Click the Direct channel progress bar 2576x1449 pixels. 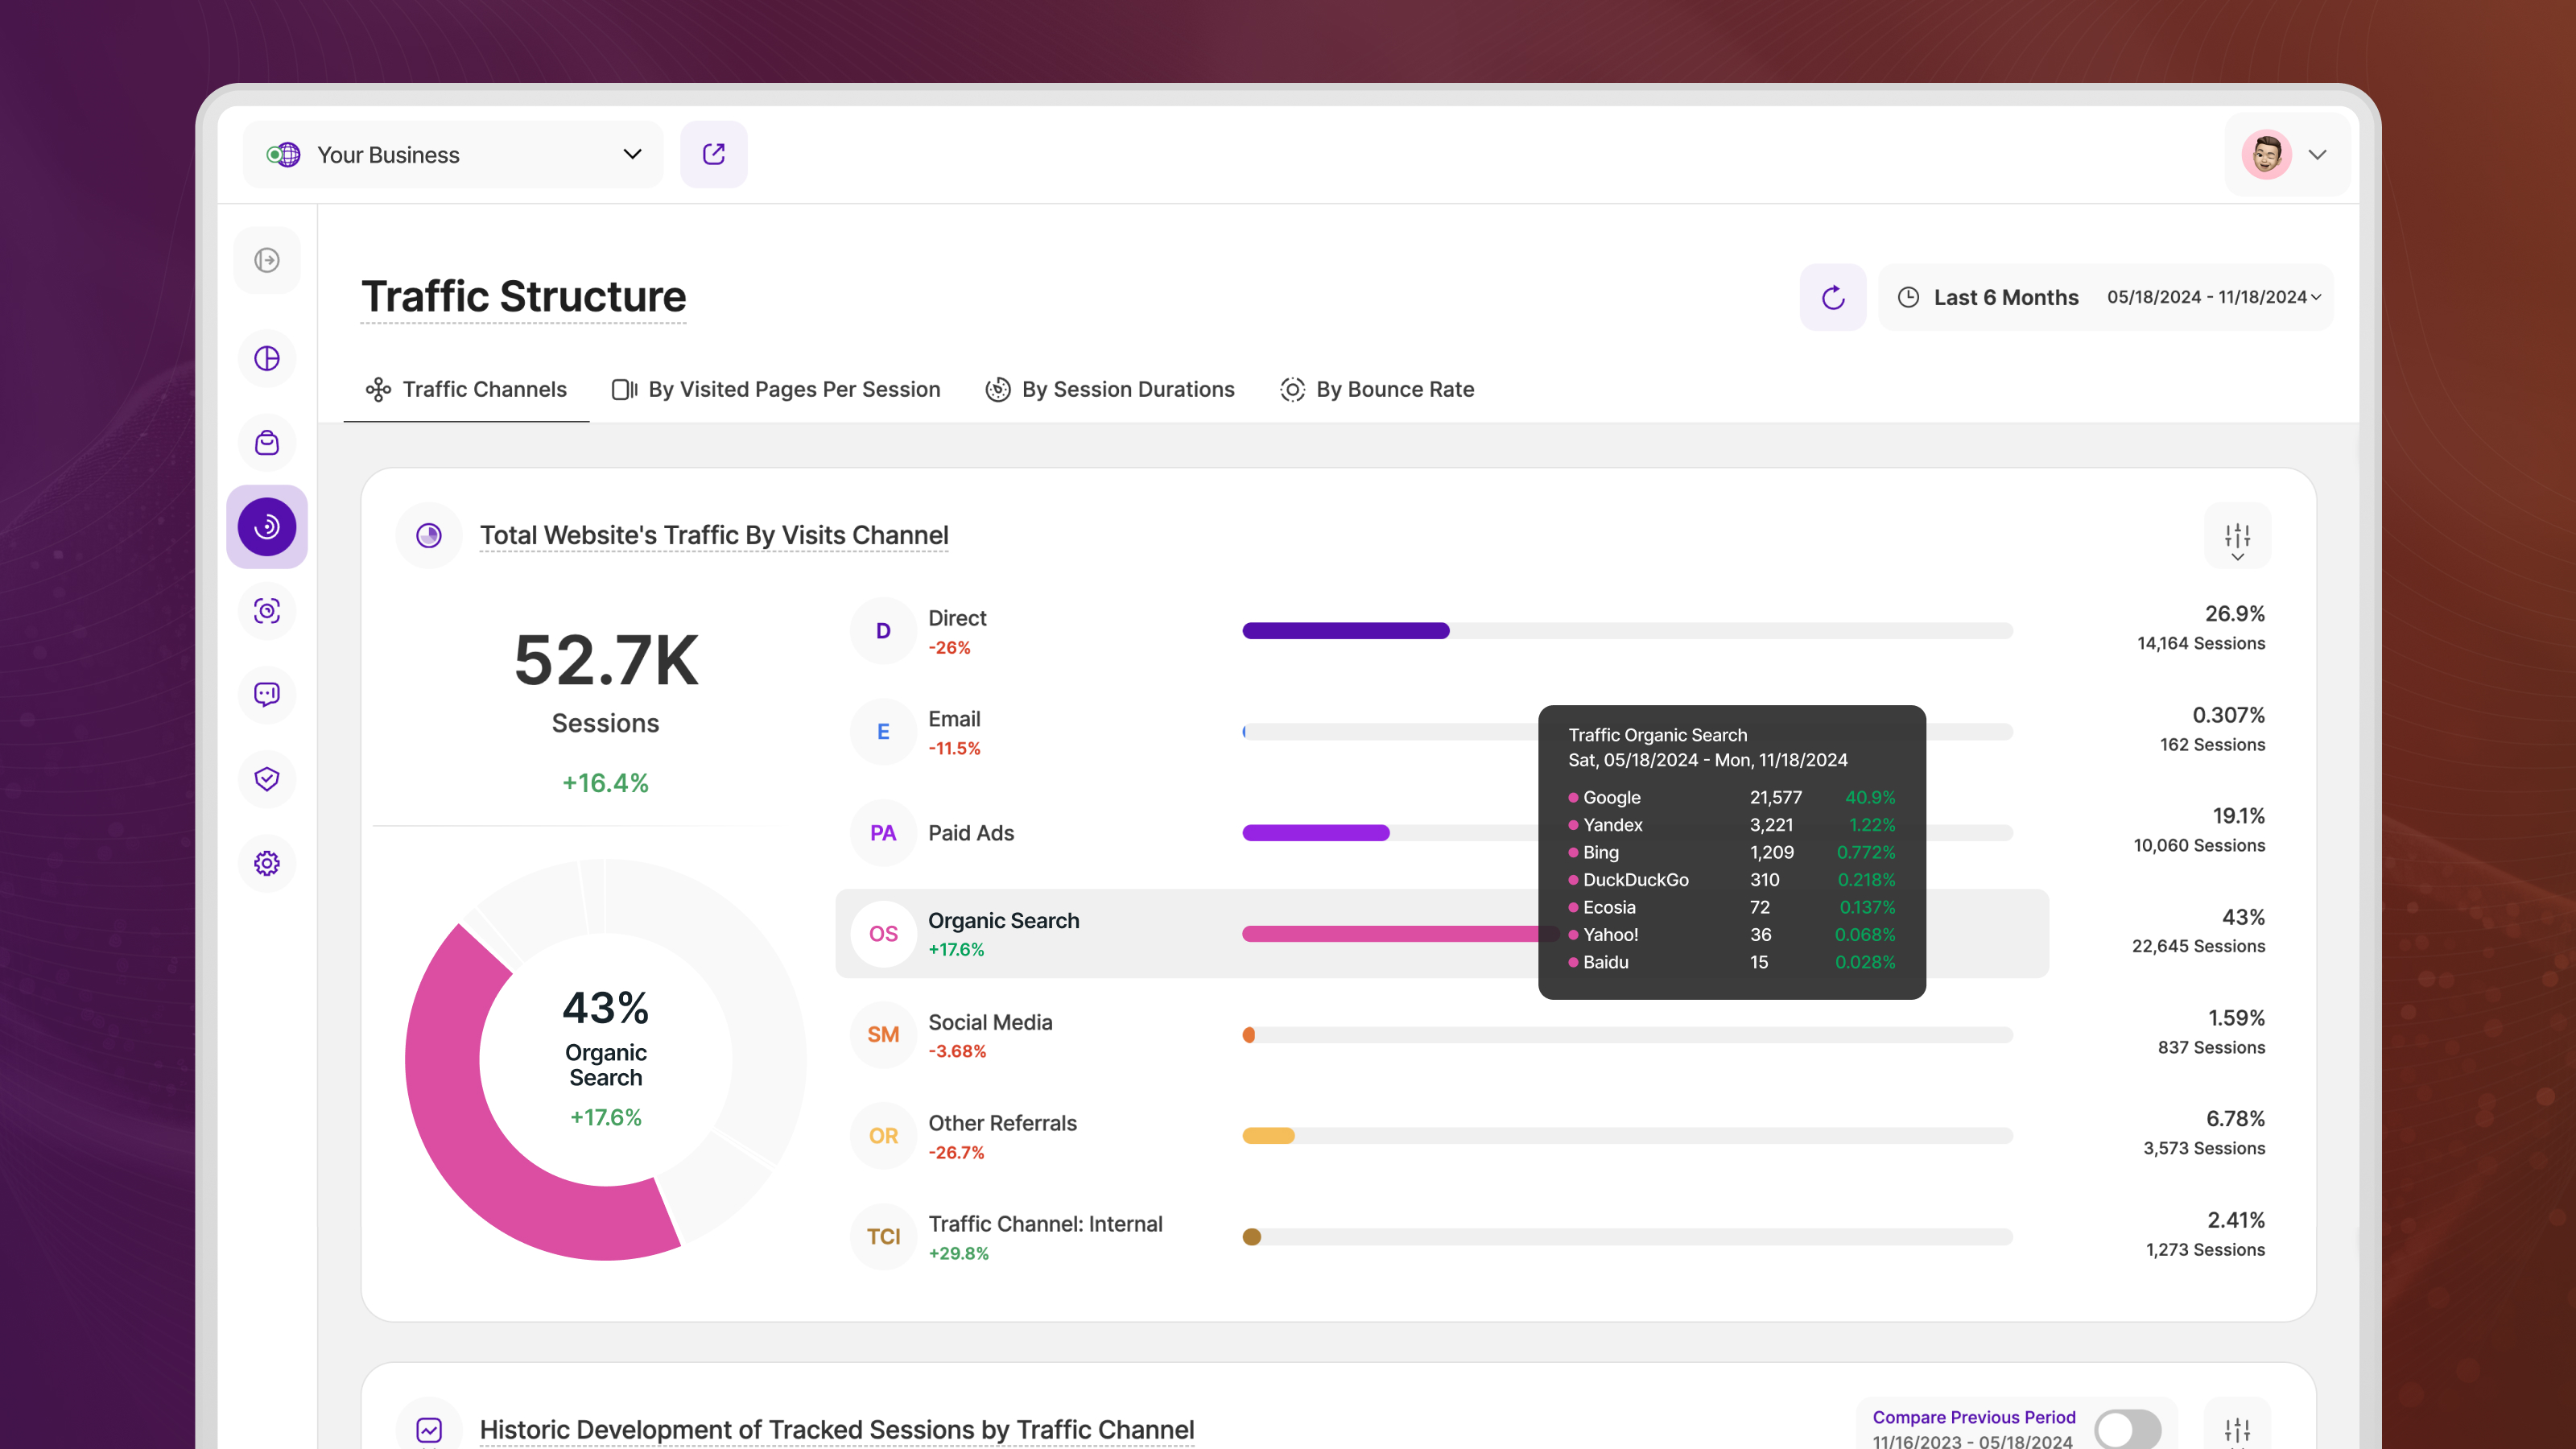[1627, 631]
